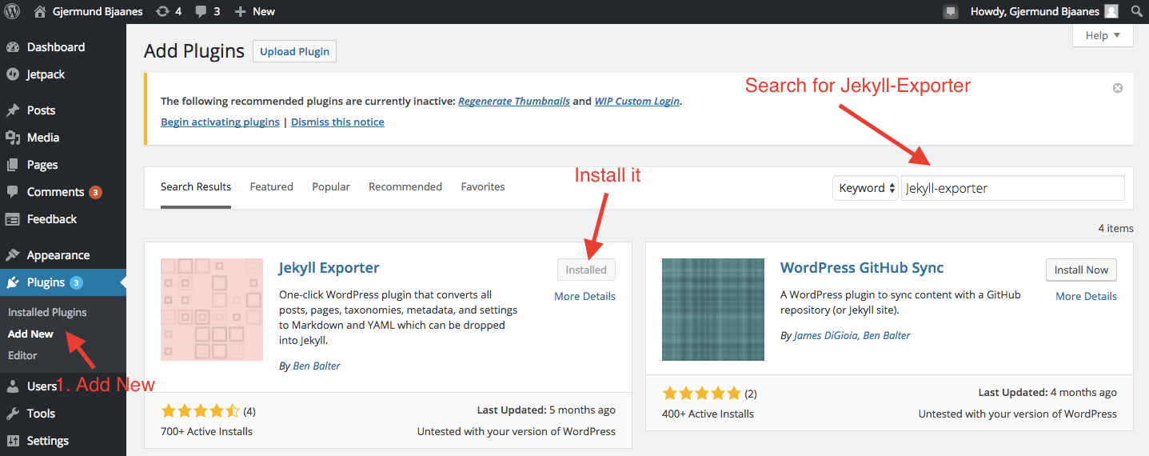Screen dimensions: 1149x456
Task: Click the WordPress GitHub Sync thumbnail
Action: 713,310
